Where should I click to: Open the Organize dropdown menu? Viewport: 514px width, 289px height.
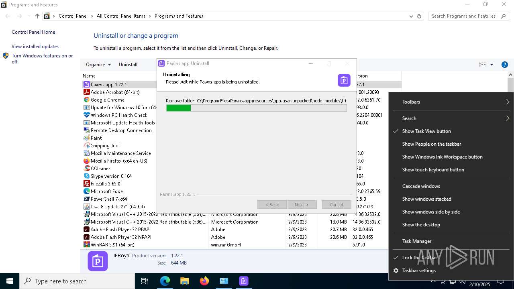point(98,65)
